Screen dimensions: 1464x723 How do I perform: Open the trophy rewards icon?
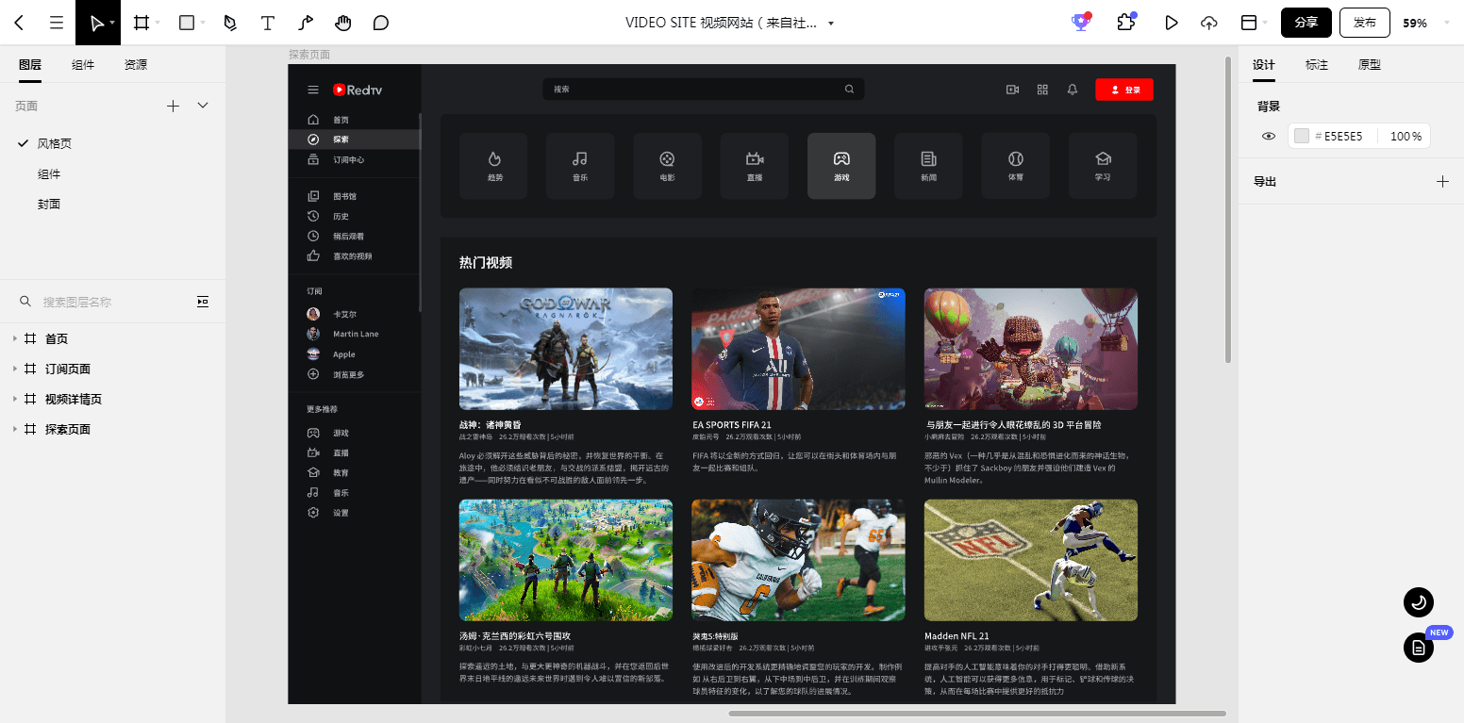coord(1081,23)
